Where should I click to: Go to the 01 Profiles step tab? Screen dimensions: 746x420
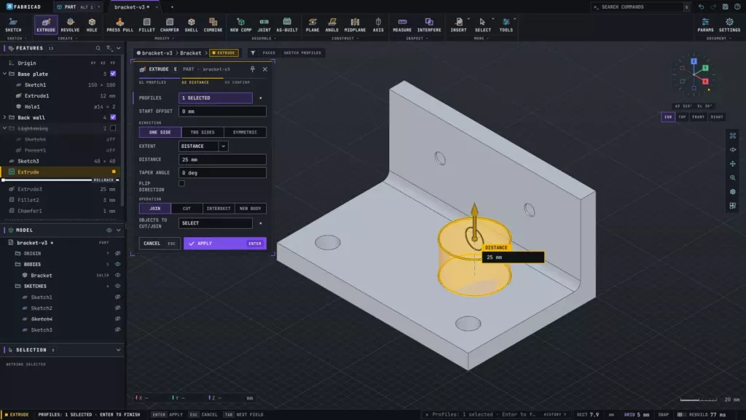pyautogui.click(x=153, y=82)
